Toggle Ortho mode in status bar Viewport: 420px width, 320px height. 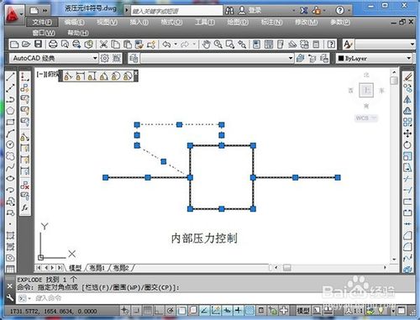[x=159, y=310]
